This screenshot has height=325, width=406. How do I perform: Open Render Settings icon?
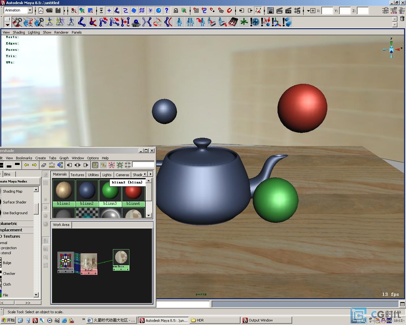pyautogui.click(x=297, y=10)
